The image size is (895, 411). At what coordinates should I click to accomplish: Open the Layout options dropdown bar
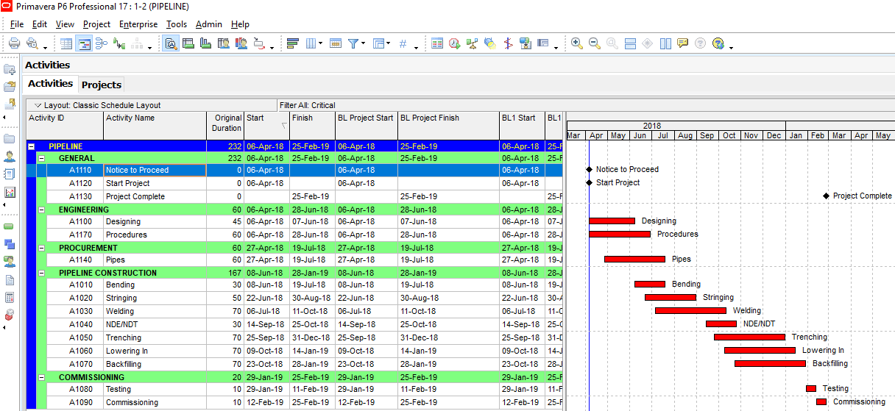152,105
